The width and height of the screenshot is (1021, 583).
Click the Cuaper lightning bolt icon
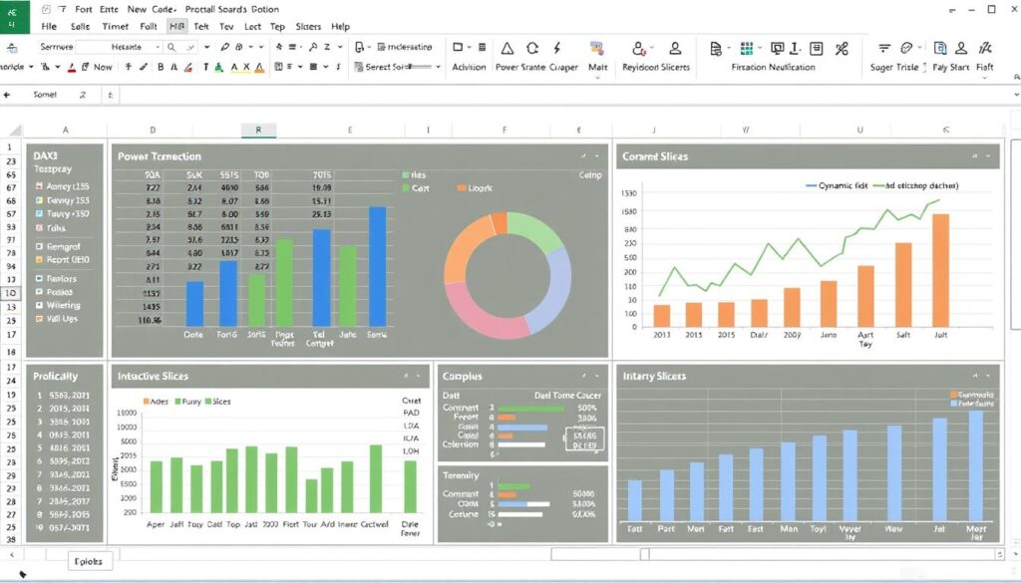click(555, 50)
